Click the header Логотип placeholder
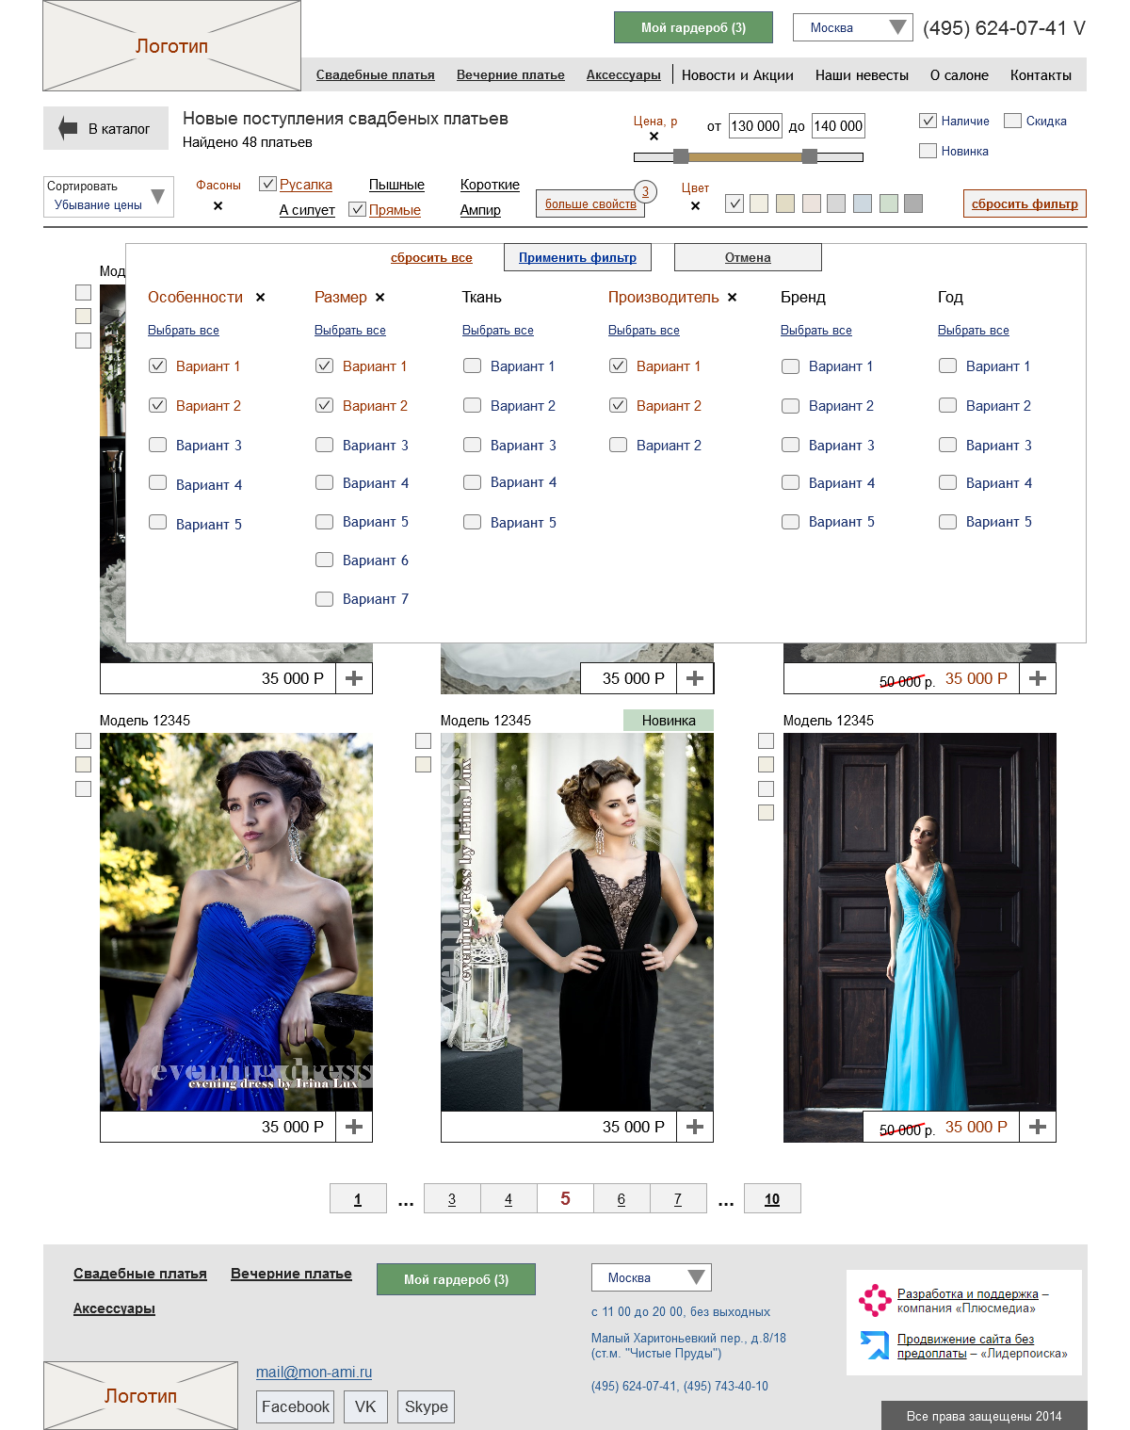Screen dimensions: 1130x1430 coord(172,46)
